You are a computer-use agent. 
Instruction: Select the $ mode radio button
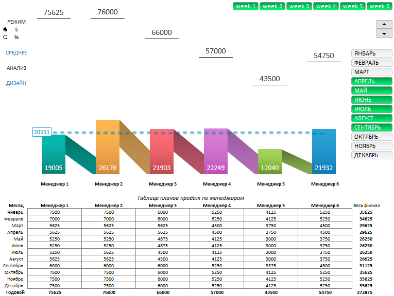(x=6, y=30)
